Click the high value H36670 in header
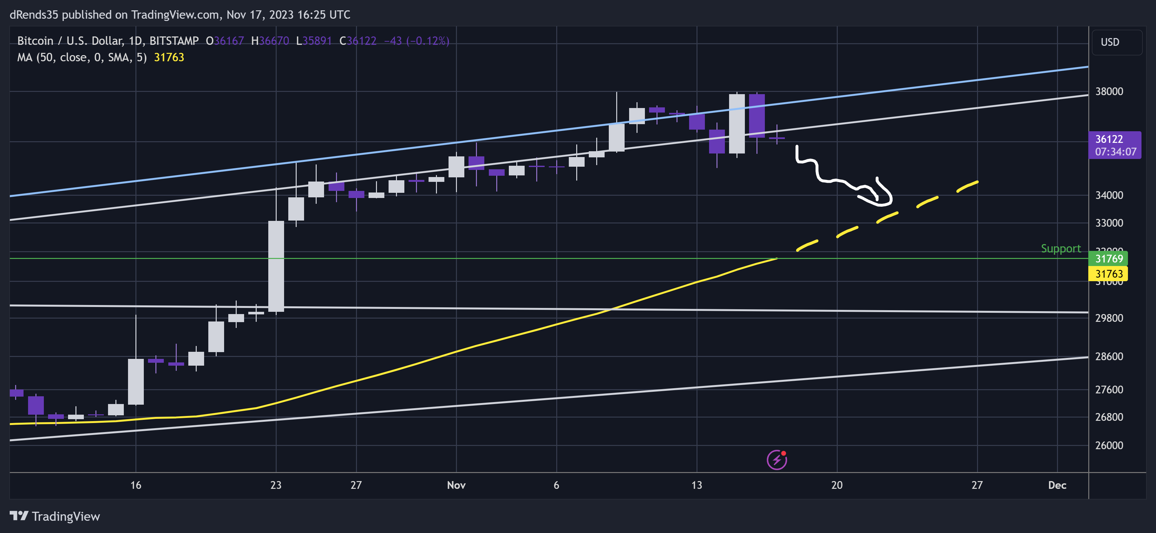 (270, 41)
